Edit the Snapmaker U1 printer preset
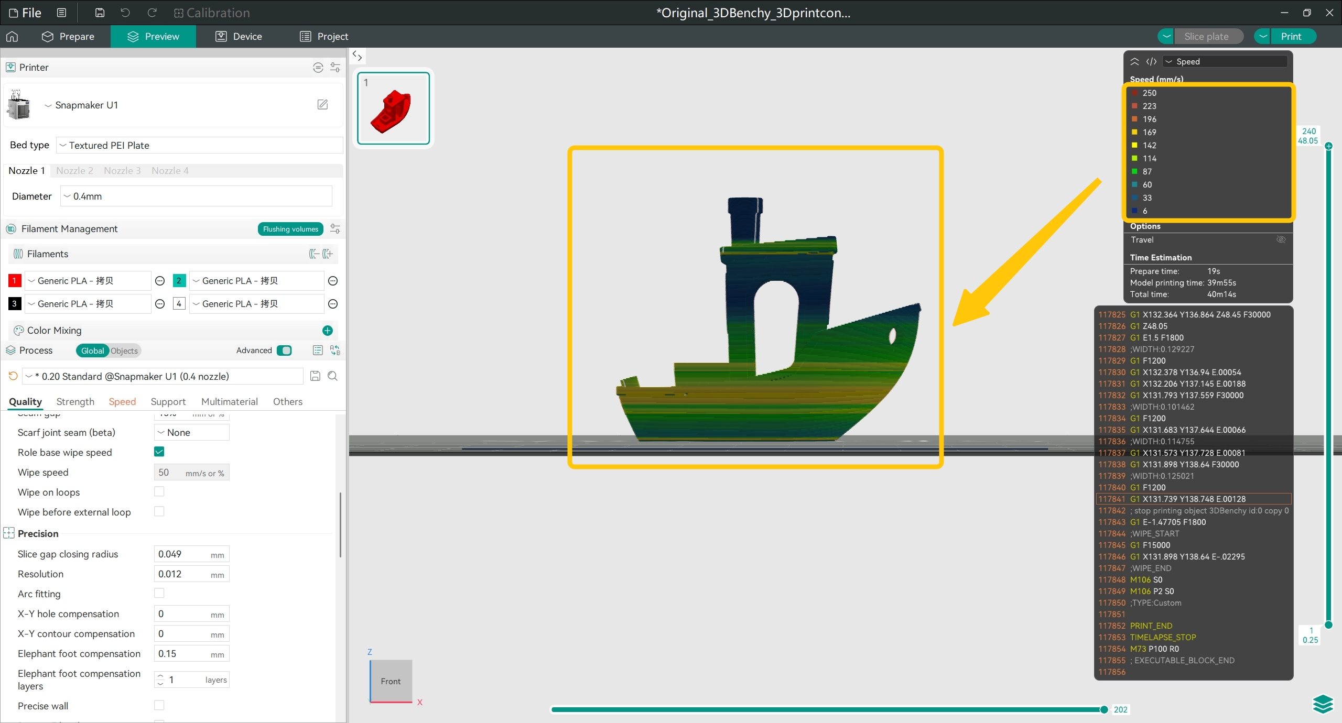Image resolution: width=1342 pixels, height=723 pixels. [323, 105]
